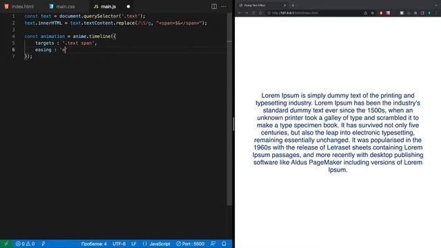Image resolution: width=441 pixels, height=248 pixels.
Task: Click the white square extension icon
Action: click(x=402, y=13)
